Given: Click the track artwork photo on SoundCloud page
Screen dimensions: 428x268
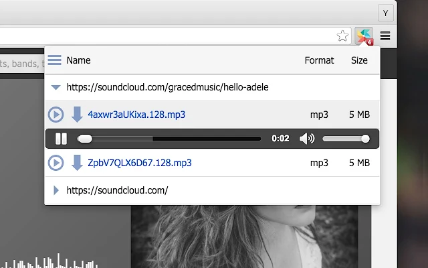Looking at the screenshot, I should (244, 237).
